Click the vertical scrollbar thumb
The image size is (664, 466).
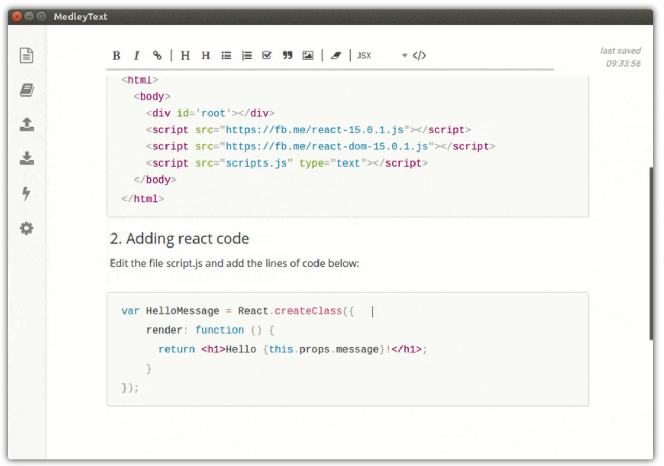pos(651,253)
